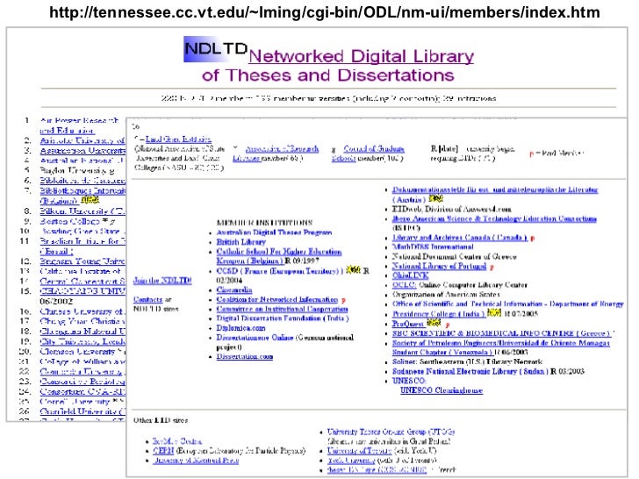
Task: Click the NDLTD logo image
Action: tap(216, 49)
